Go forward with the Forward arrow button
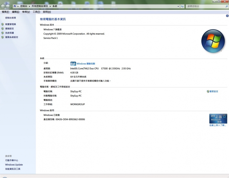The image size is (229, 178). click(x=8, y=6)
